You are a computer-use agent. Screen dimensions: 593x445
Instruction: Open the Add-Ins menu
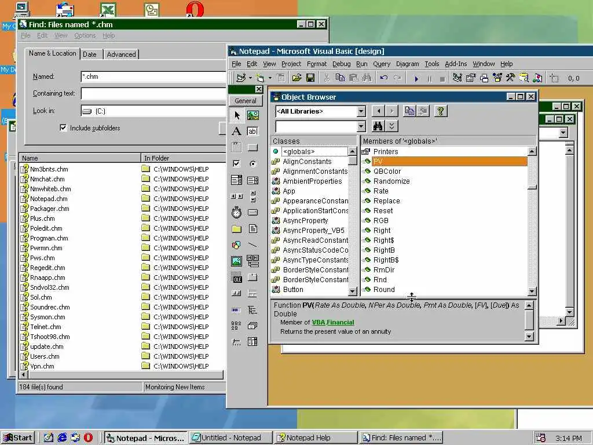pyautogui.click(x=456, y=64)
